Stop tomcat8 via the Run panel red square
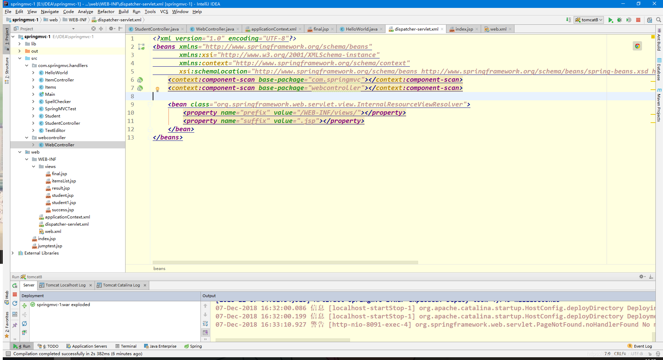Viewport: 663px width, 360px height. pyautogui.click(x=15, y=294)
